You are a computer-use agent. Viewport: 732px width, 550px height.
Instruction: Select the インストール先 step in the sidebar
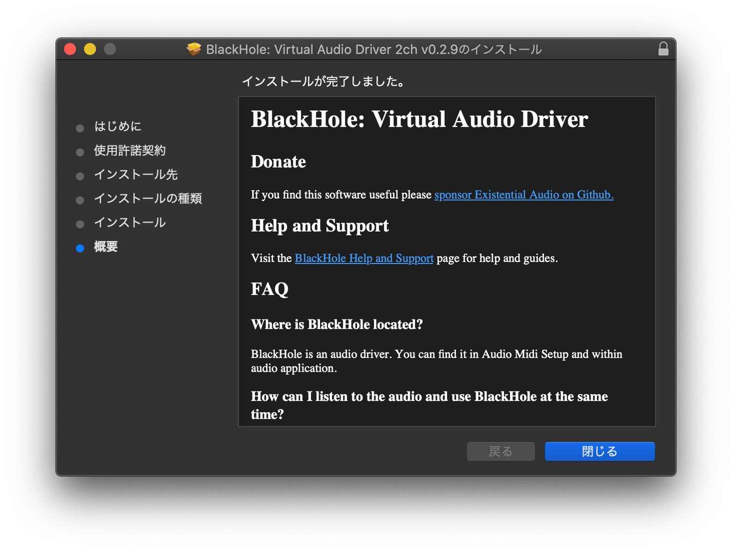click(x=136, y=174)
